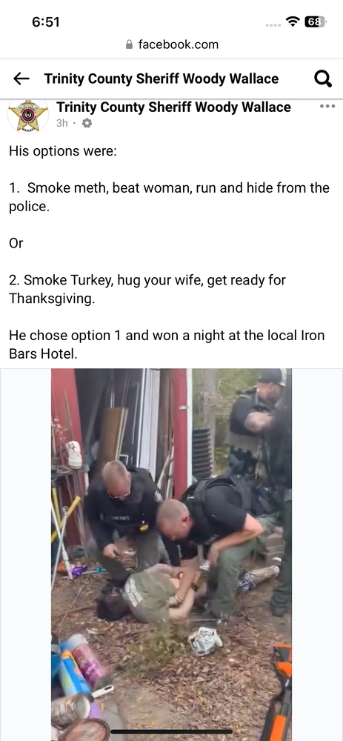
Task: Tap the 'Smoke Turkey, hug your wife' paragraph
Action: click(147, 289)
